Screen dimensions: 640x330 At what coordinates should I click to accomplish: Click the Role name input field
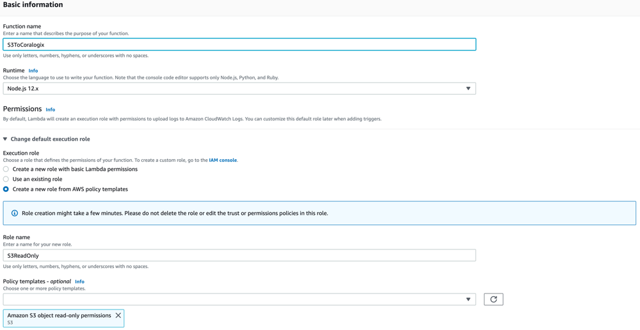[x=239, y=255]
